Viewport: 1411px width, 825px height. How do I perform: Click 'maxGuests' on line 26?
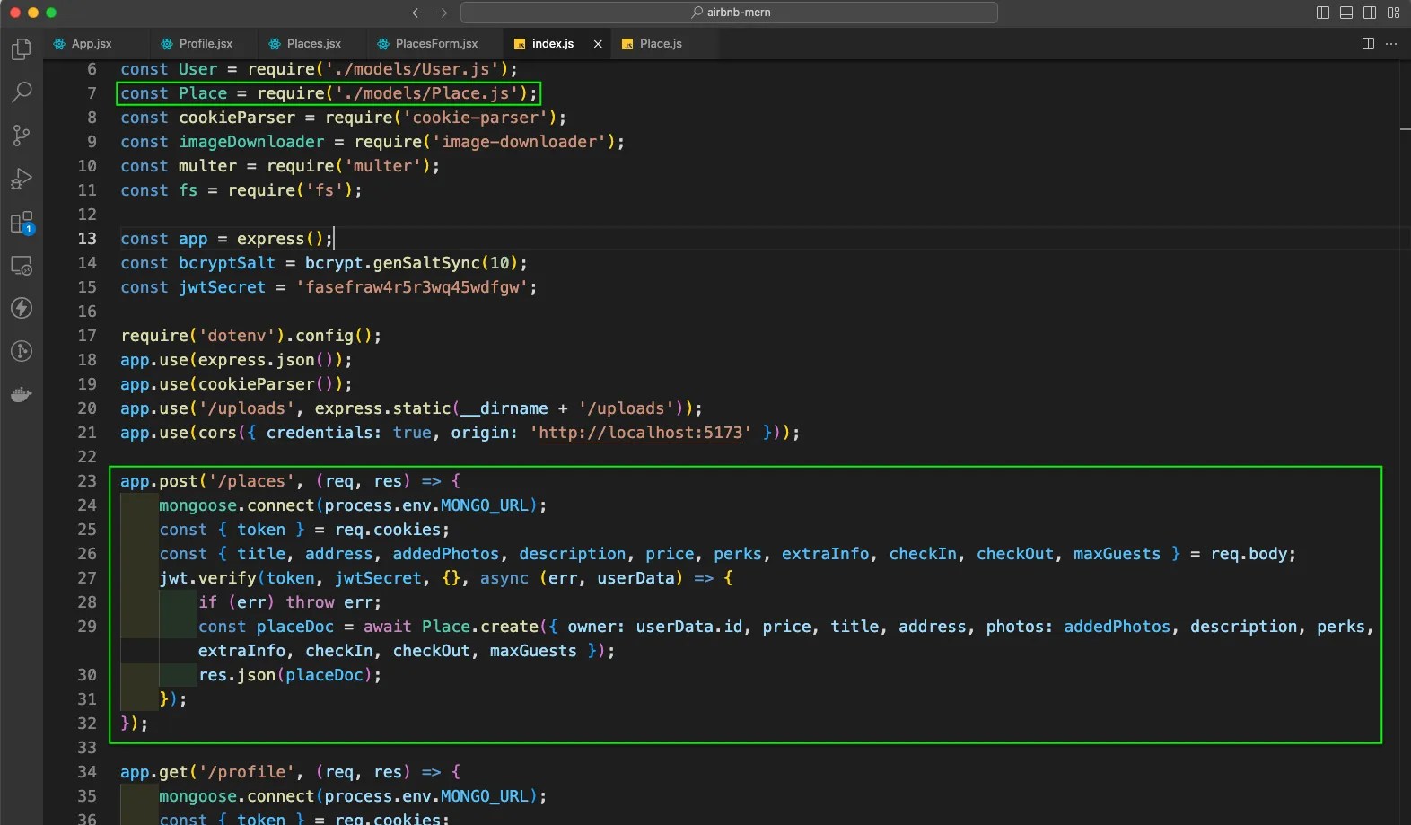pos(1117,554)
